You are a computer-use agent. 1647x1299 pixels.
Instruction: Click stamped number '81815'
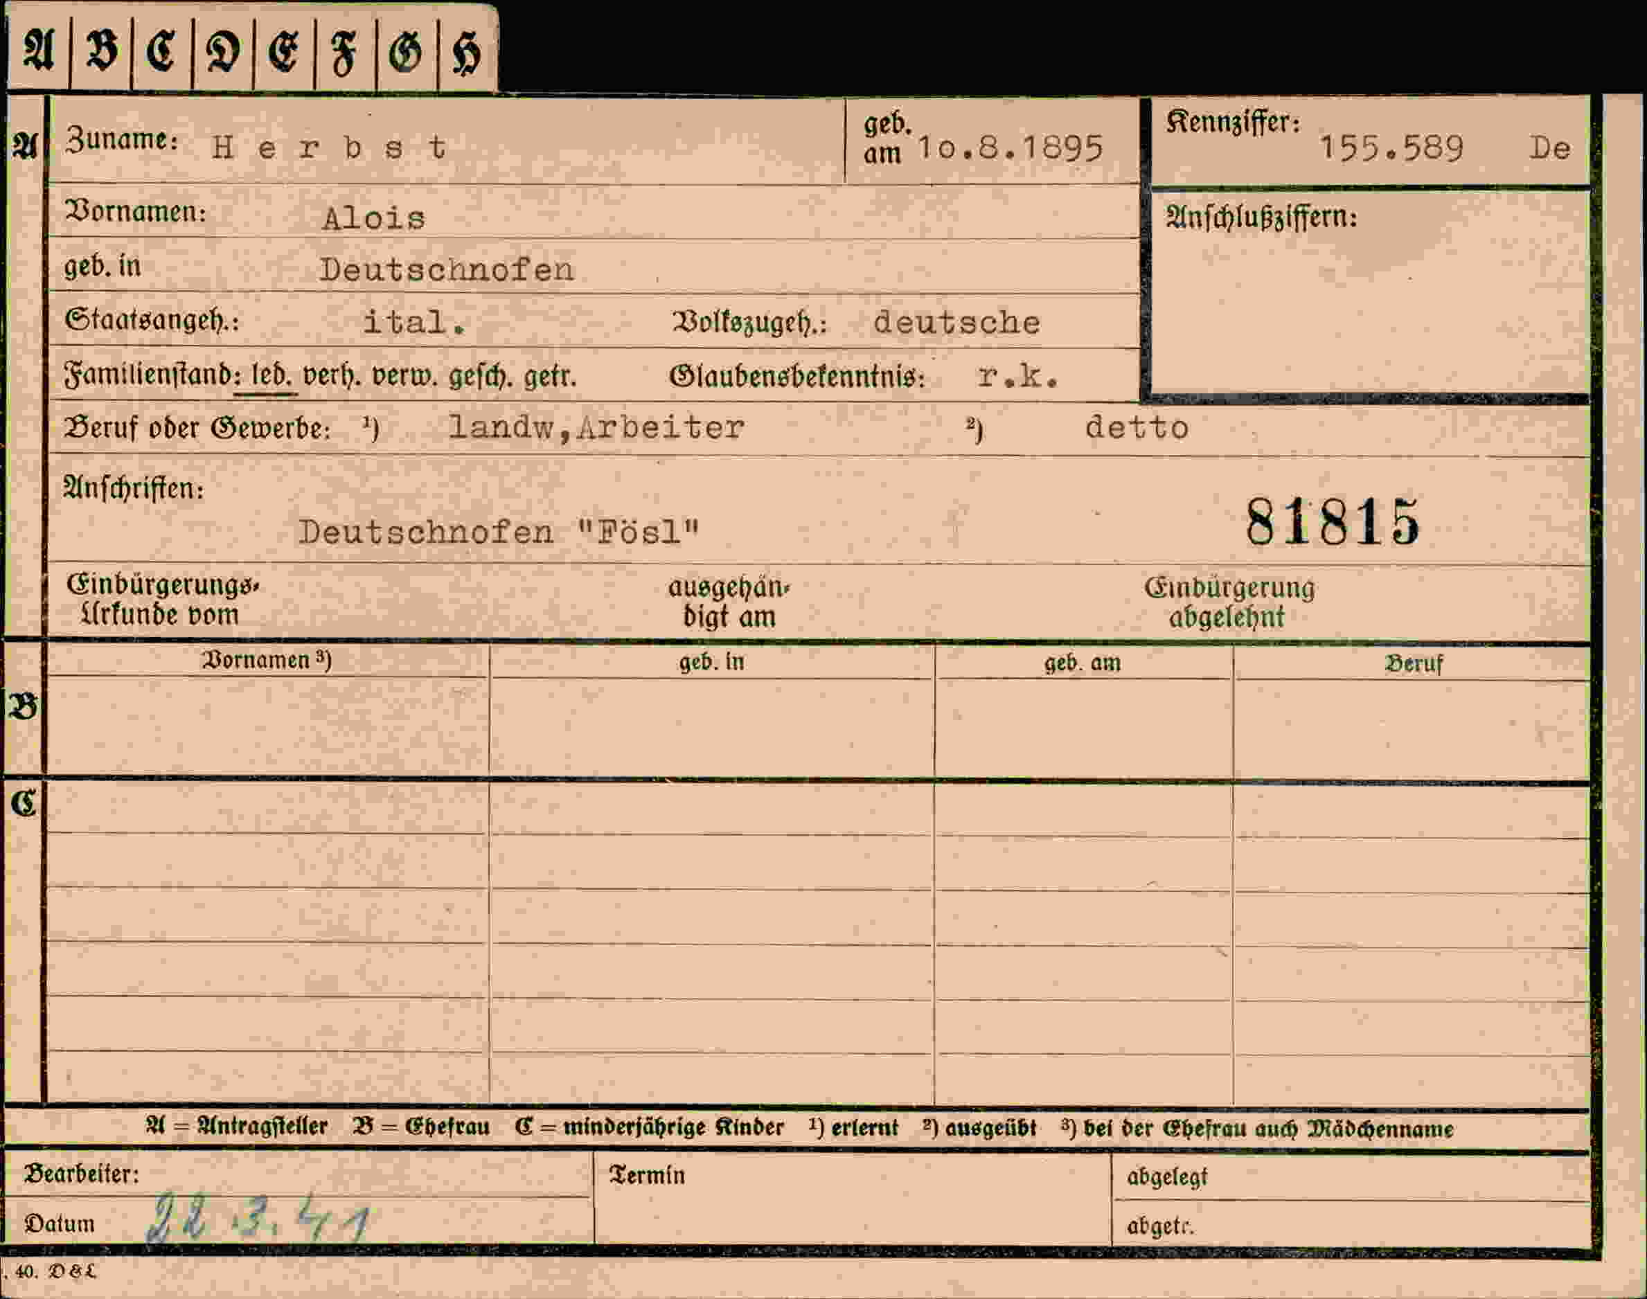click(1333, 521)
